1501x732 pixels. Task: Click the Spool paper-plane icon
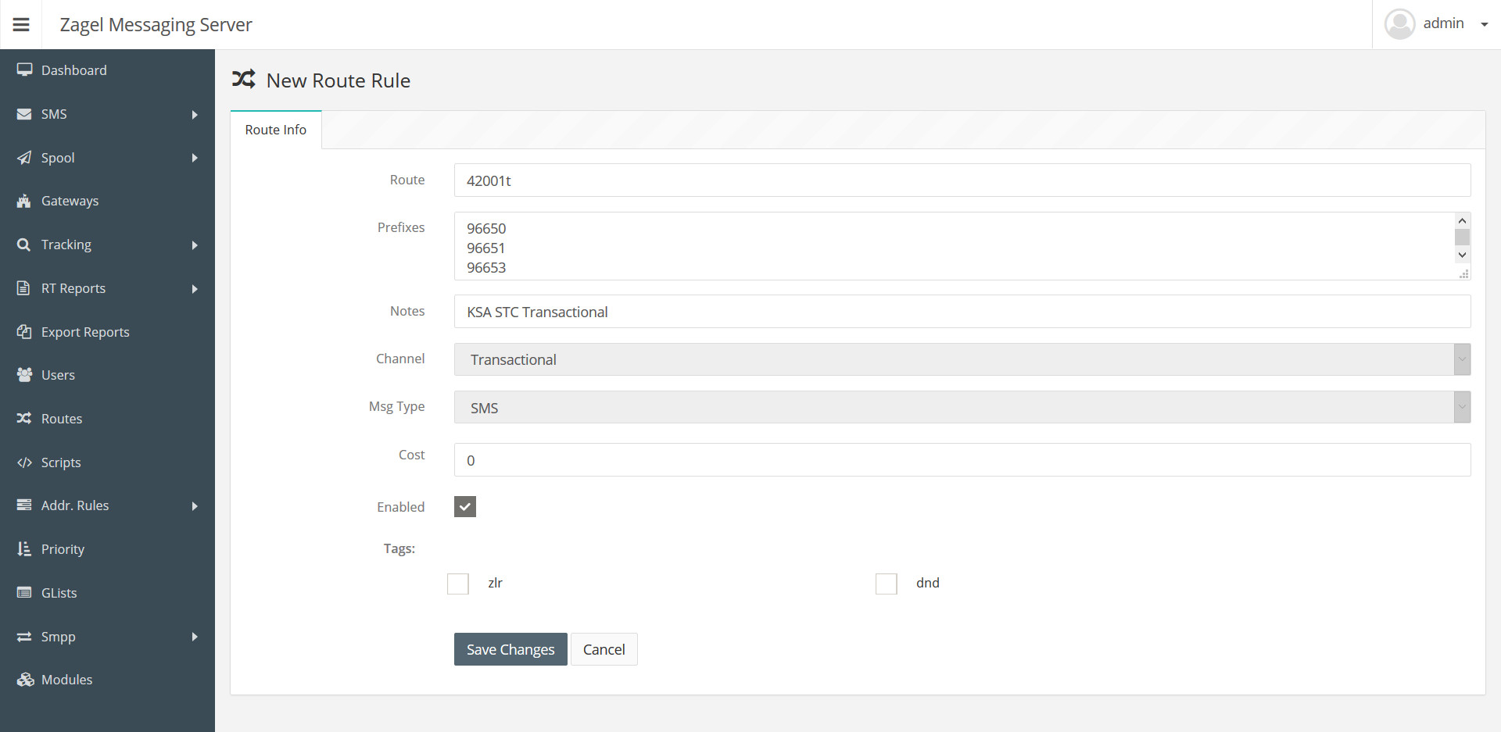pyautogui.click(x=24, y=158)
